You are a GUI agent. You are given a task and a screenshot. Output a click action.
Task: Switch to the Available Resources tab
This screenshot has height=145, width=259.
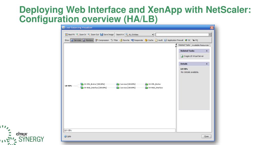200,45
